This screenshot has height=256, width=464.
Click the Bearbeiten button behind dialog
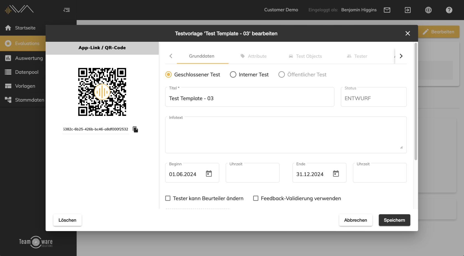coord(439,32)
